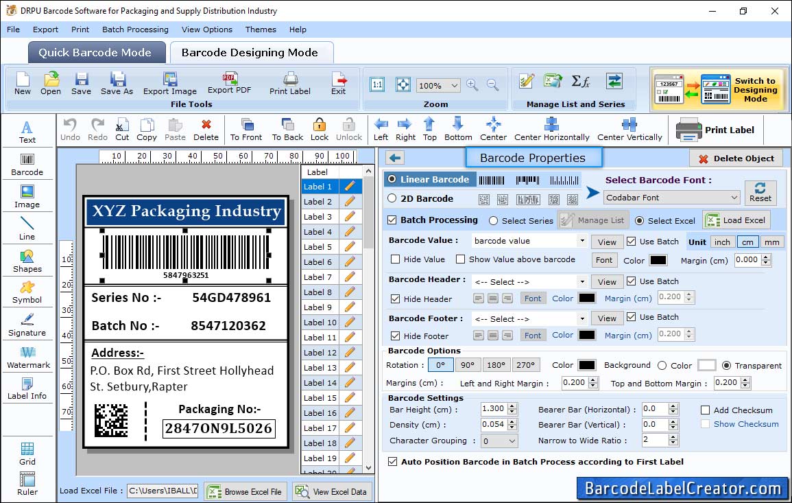Click Browse Excel File button
The width and height of the screenshot is (792, 503).
[x=245, y=491]
